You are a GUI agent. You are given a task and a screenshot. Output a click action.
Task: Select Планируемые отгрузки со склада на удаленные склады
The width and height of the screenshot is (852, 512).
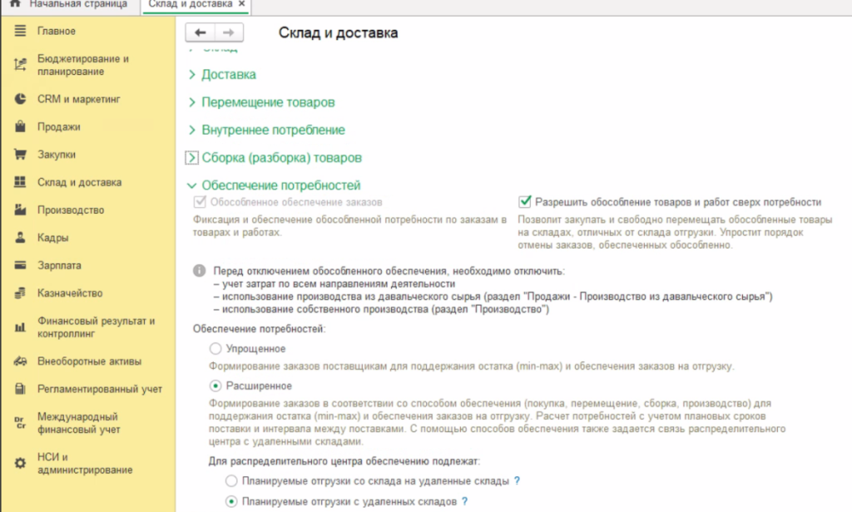[x=231, y=481]
